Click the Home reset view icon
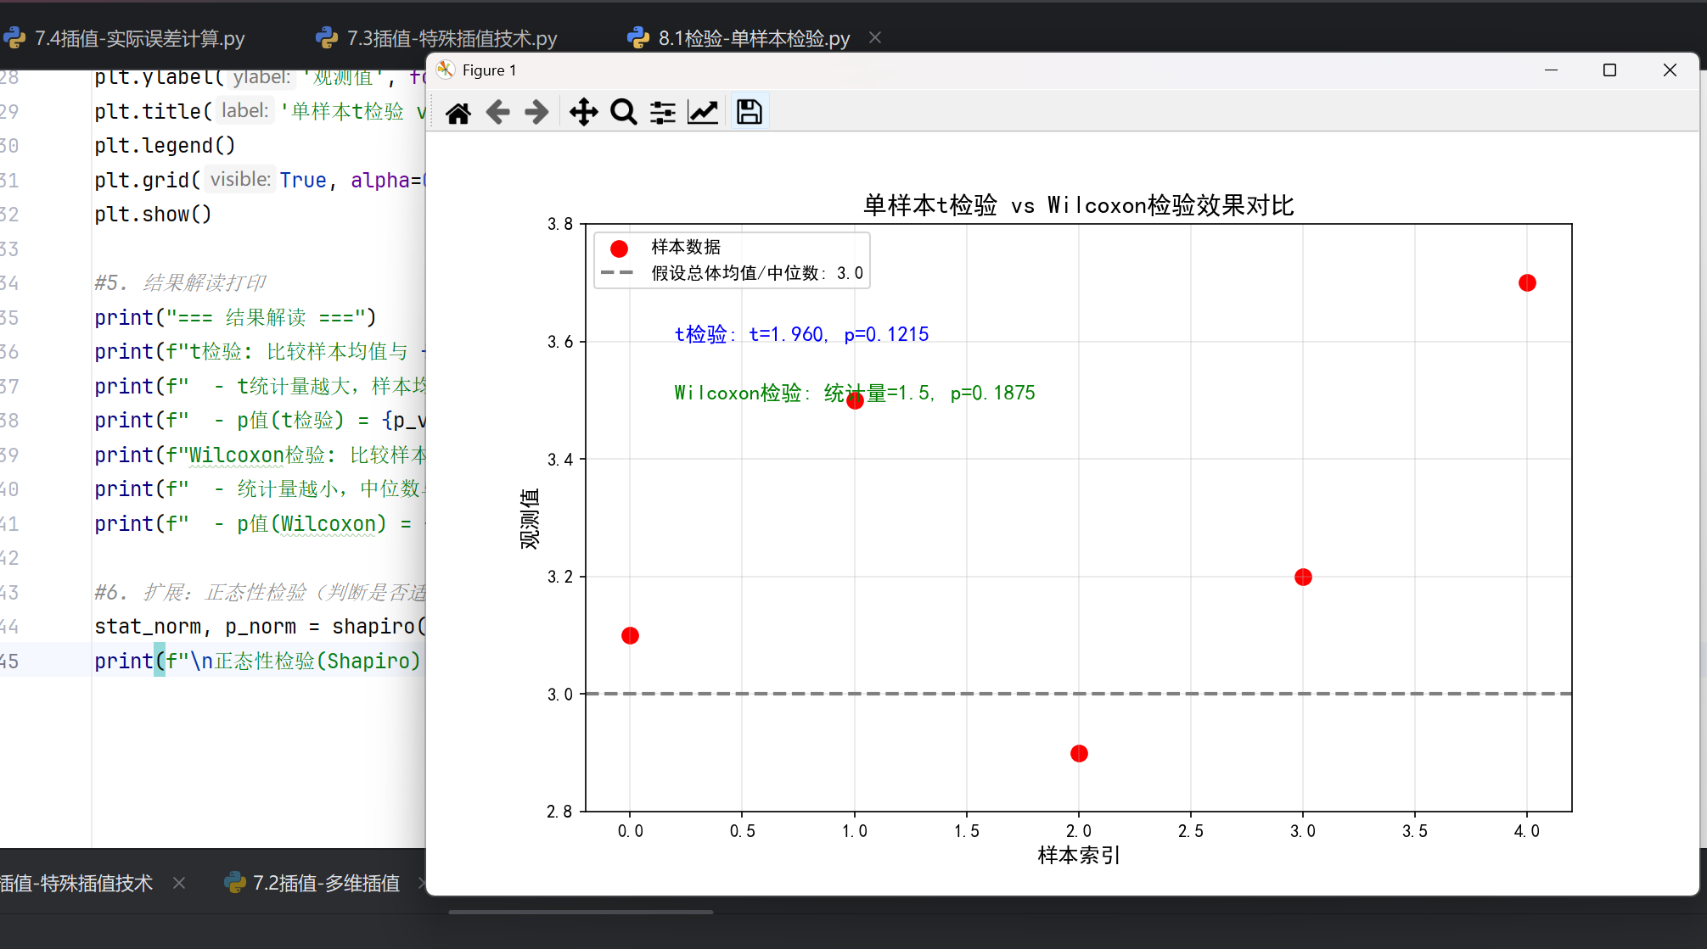The image size is (1707, 949). pyautogui.click(x=458, y=112)
